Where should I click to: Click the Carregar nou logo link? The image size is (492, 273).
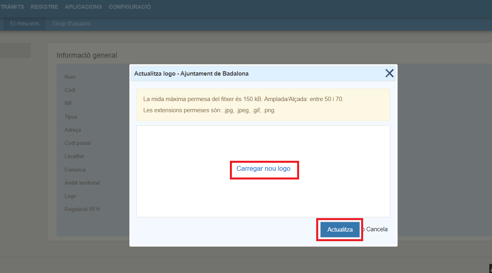263,169
